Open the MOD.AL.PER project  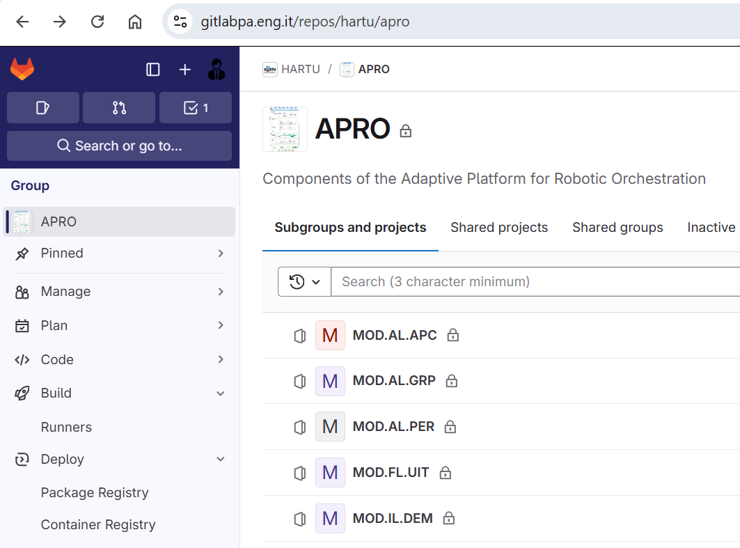pyautogui.click(x=393, y=426)
